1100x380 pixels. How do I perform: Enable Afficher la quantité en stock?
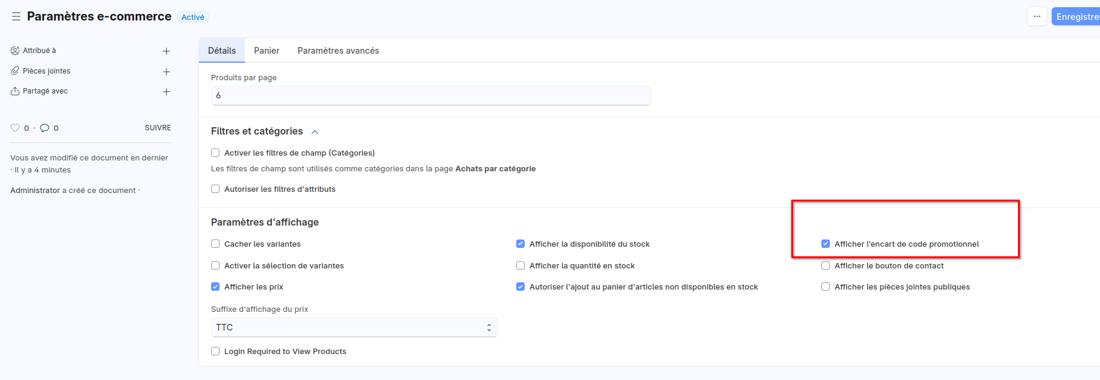(x=520, y=266)
